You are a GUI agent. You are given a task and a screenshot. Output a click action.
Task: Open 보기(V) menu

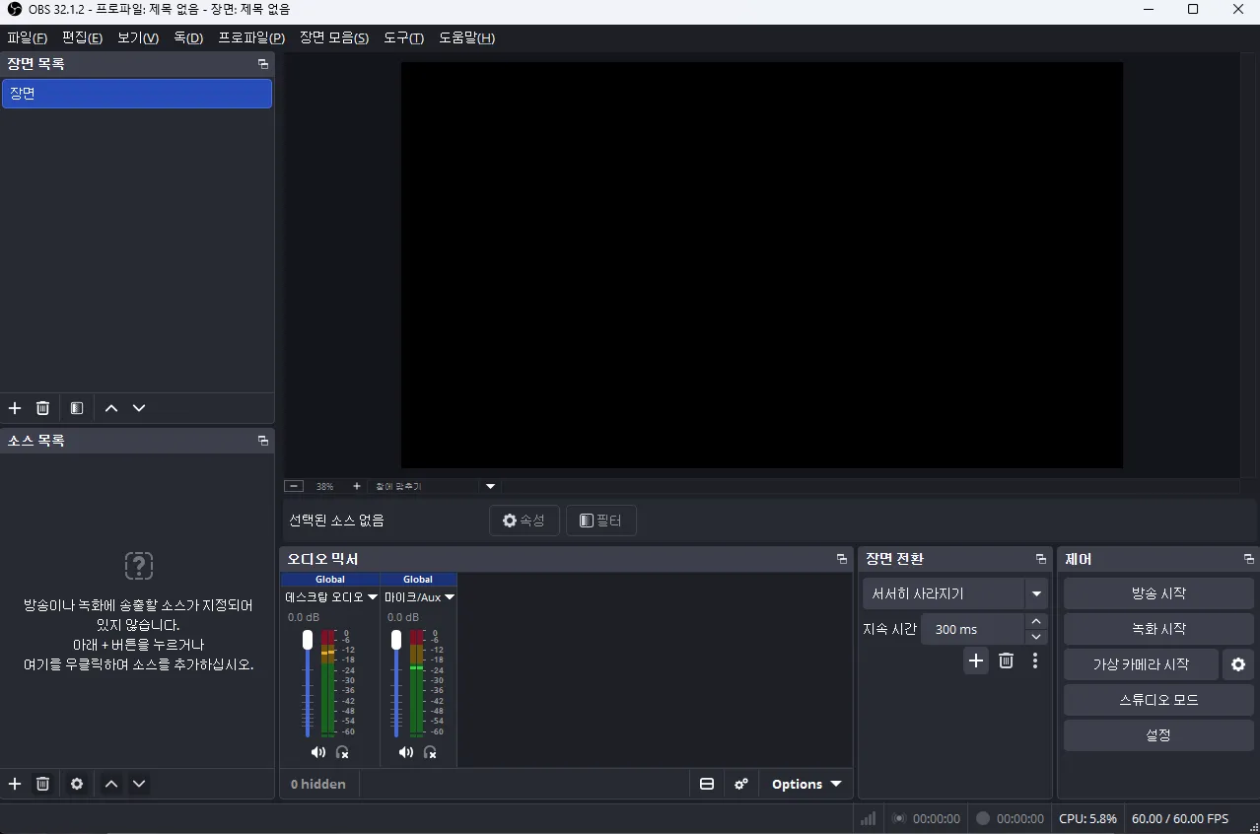(x=138, y=37)
